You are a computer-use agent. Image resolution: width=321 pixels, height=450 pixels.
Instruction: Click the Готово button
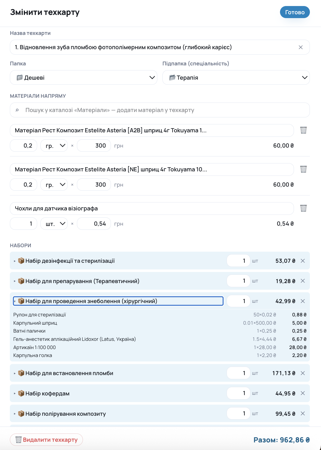(295, 12)
